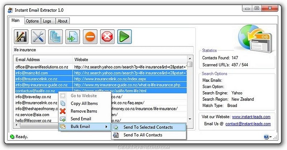Click the E-mail Address column header
This screenshot has height=150, width=287.
tap(43, 60)
